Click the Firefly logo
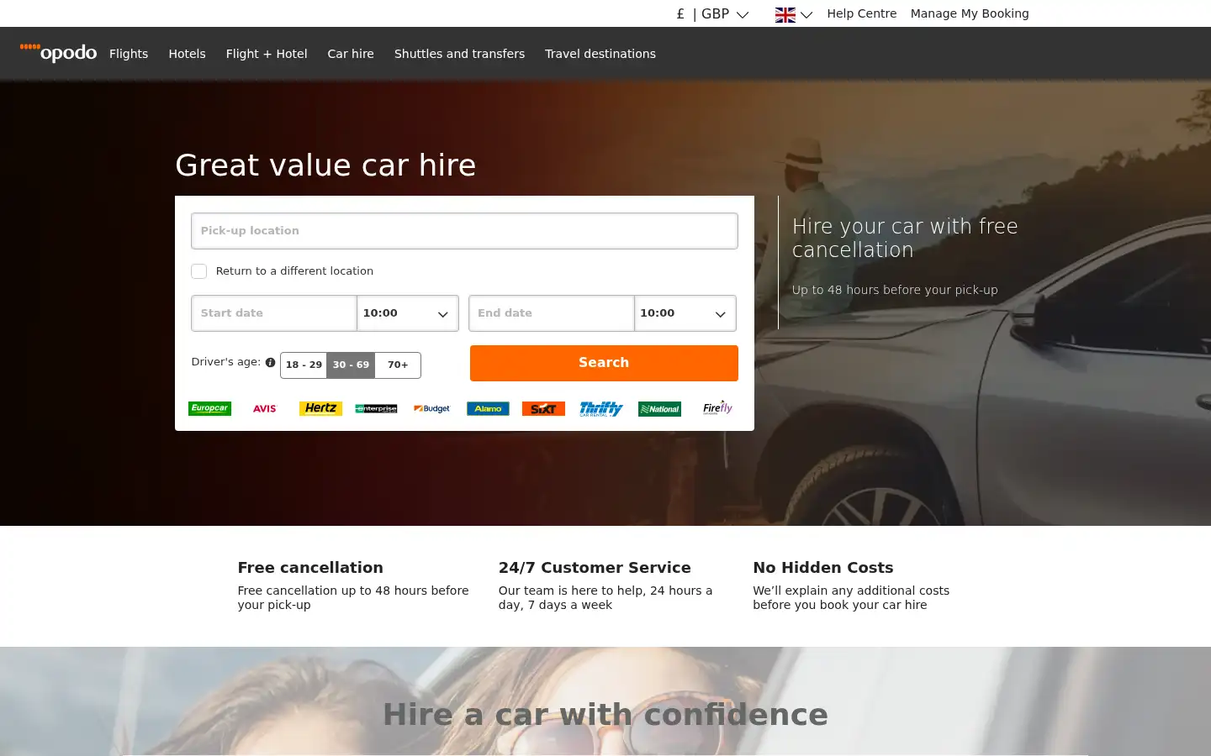This screenshot has height=756, width=1211. tap(717, 408)
